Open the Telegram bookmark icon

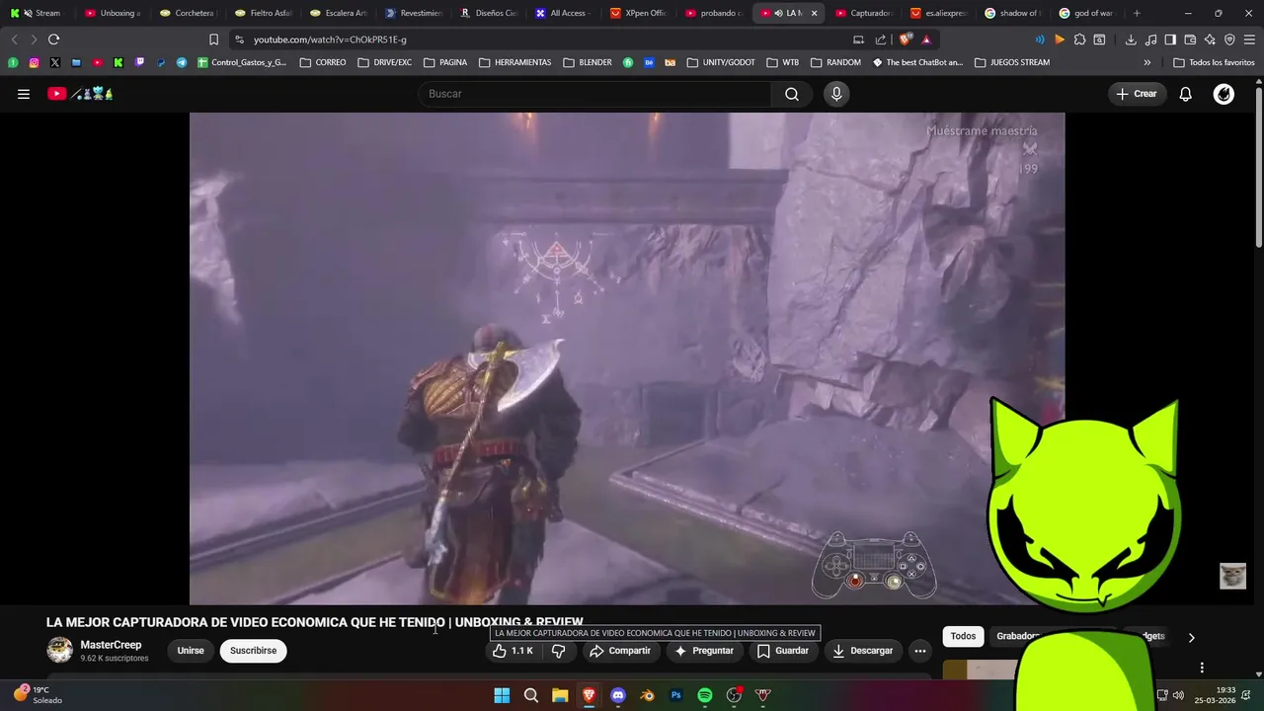click(182, 62)
